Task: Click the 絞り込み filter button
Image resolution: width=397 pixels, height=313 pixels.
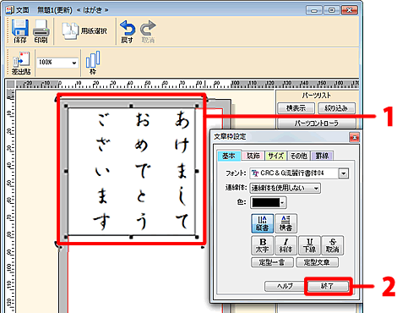Action: (336, 108)
